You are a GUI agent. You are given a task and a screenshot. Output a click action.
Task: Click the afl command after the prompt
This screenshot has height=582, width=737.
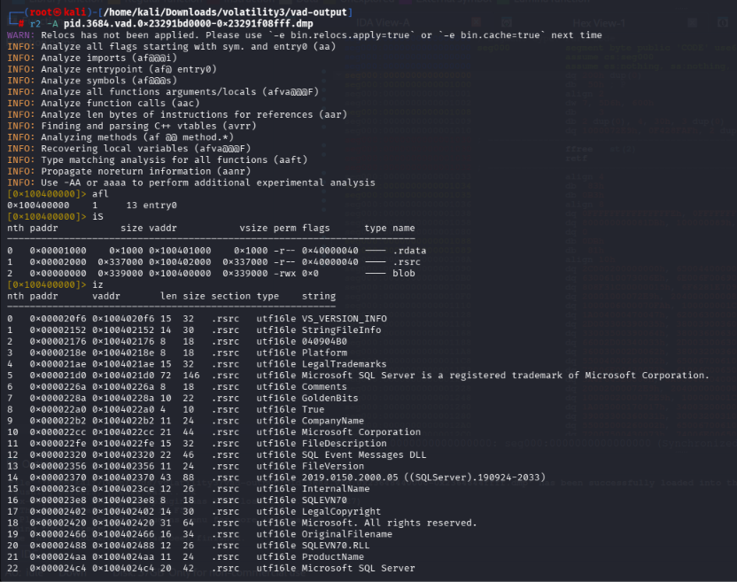[x=100, y=194]
